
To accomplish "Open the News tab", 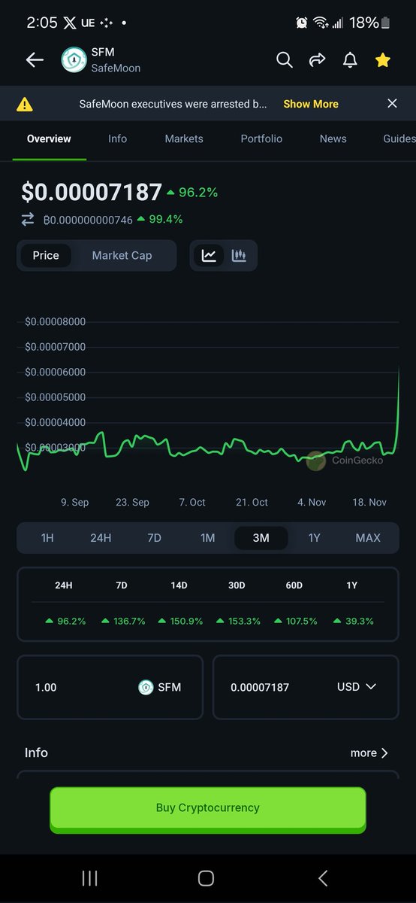I will click(333, 139).
